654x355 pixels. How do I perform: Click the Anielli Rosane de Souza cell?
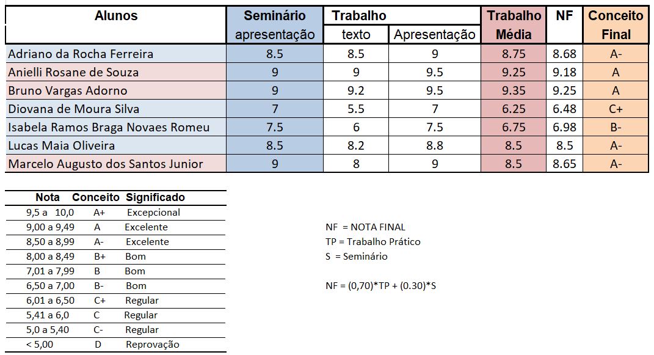pyautogui.click(x=73, y=72)
